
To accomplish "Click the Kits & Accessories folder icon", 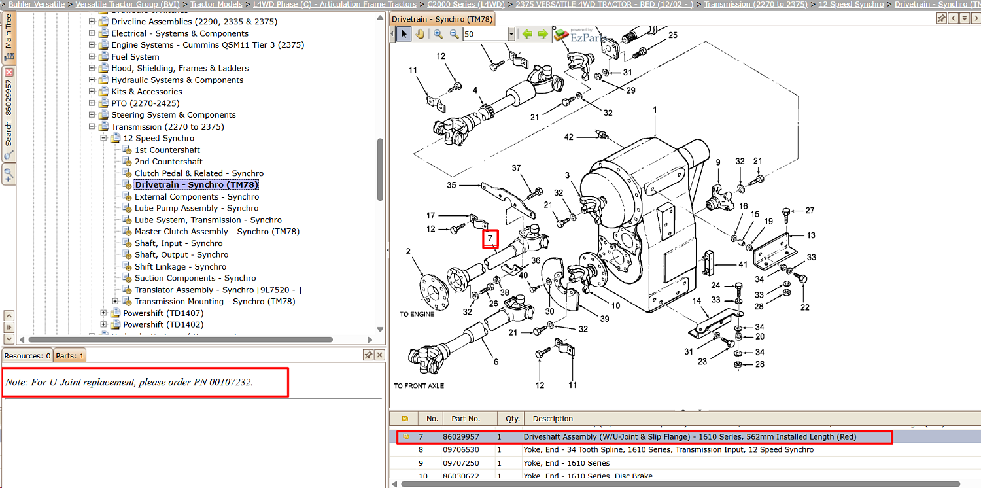I will click(x=104, y=92).
